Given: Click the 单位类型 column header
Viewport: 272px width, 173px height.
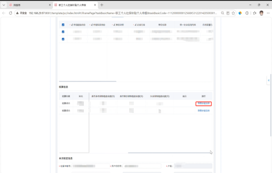Looking at the screenshot, I should tap(118, 25).
